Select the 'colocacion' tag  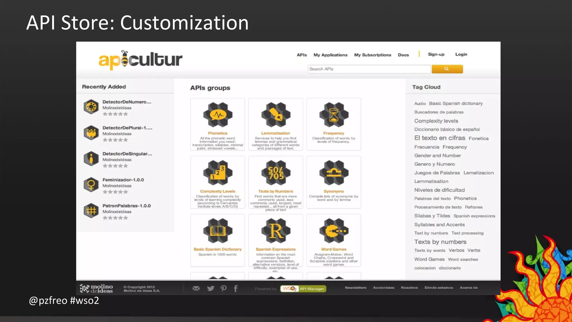pyautogui.click(x=425, y=268)
